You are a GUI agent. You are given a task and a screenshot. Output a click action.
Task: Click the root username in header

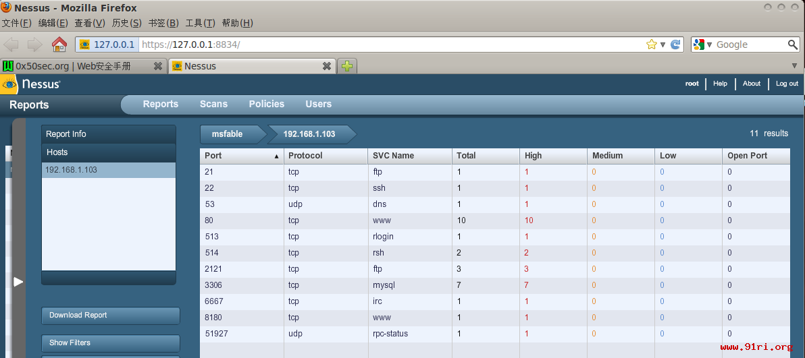(x=692, y=84)
